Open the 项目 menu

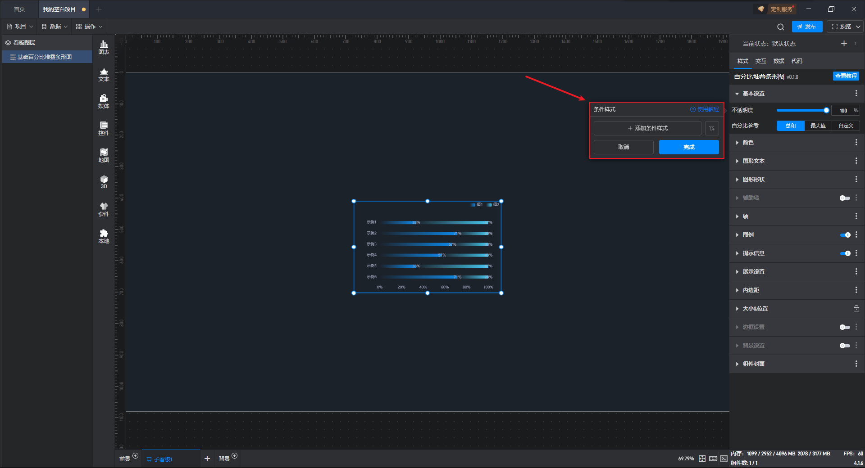20,27
